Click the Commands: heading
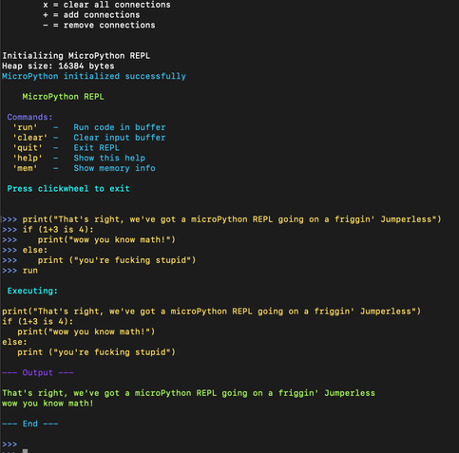The image size is (459, 453). (29, 117)
